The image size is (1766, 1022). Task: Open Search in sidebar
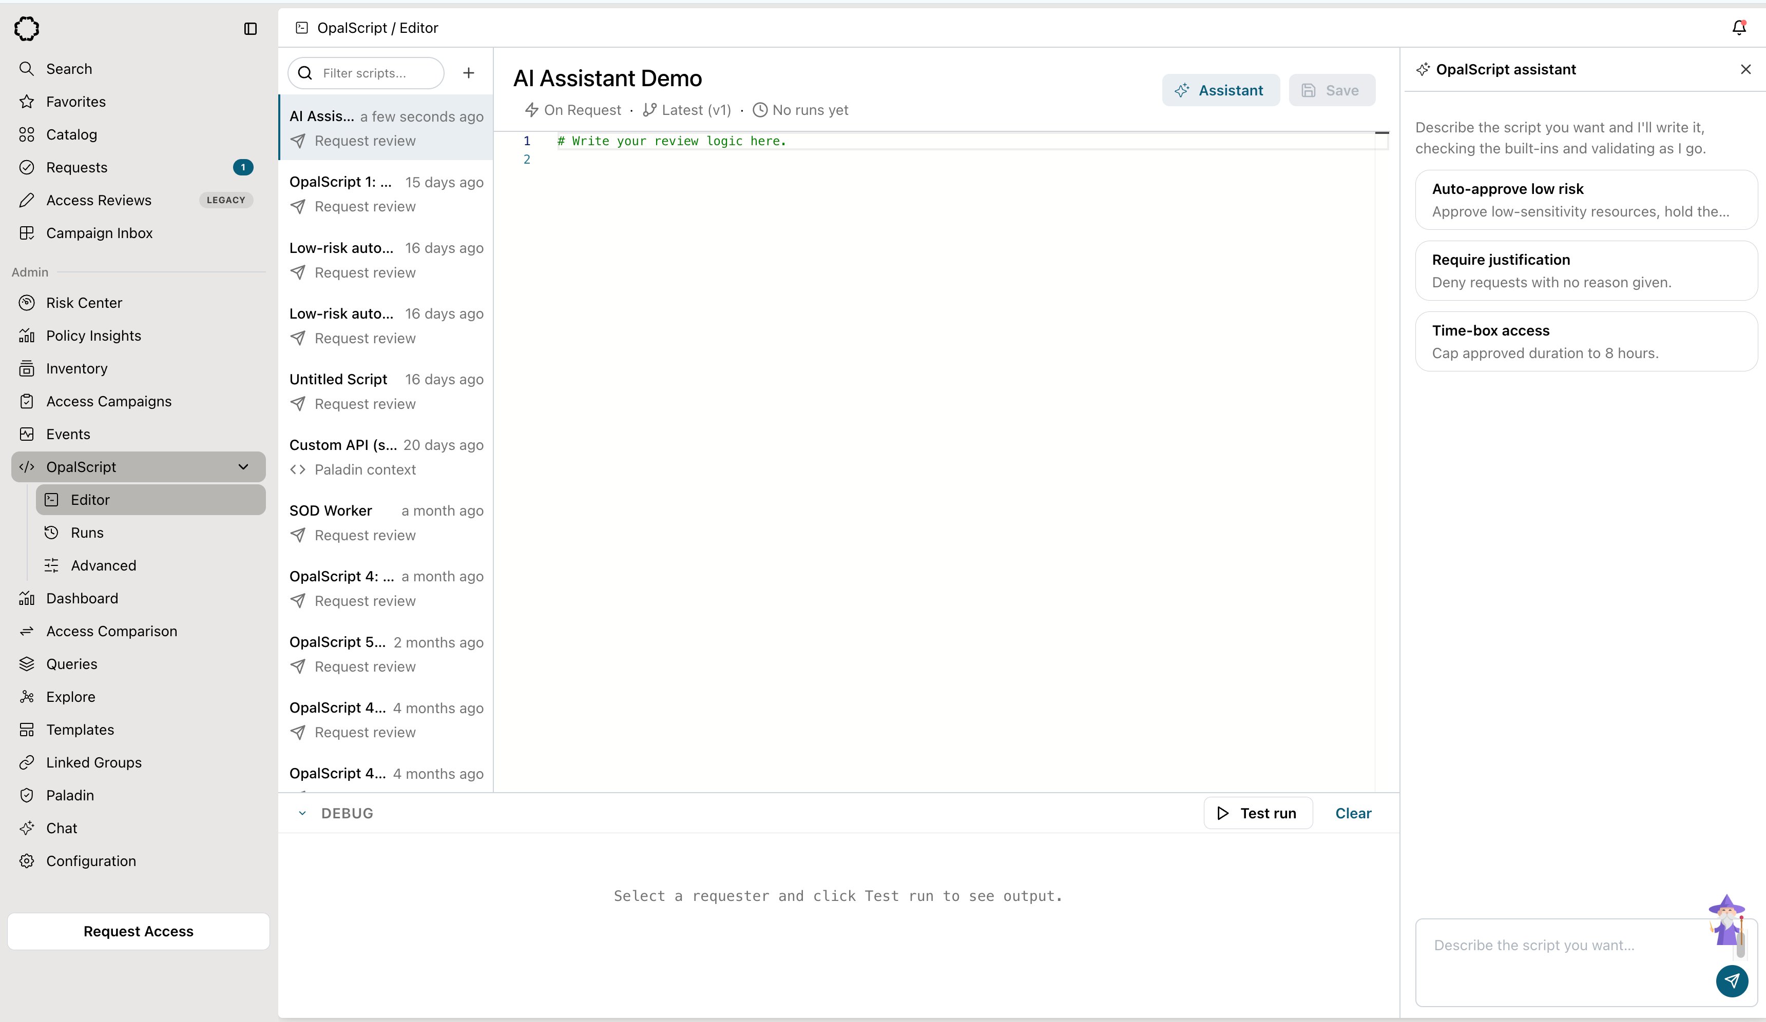pos(139,69)
